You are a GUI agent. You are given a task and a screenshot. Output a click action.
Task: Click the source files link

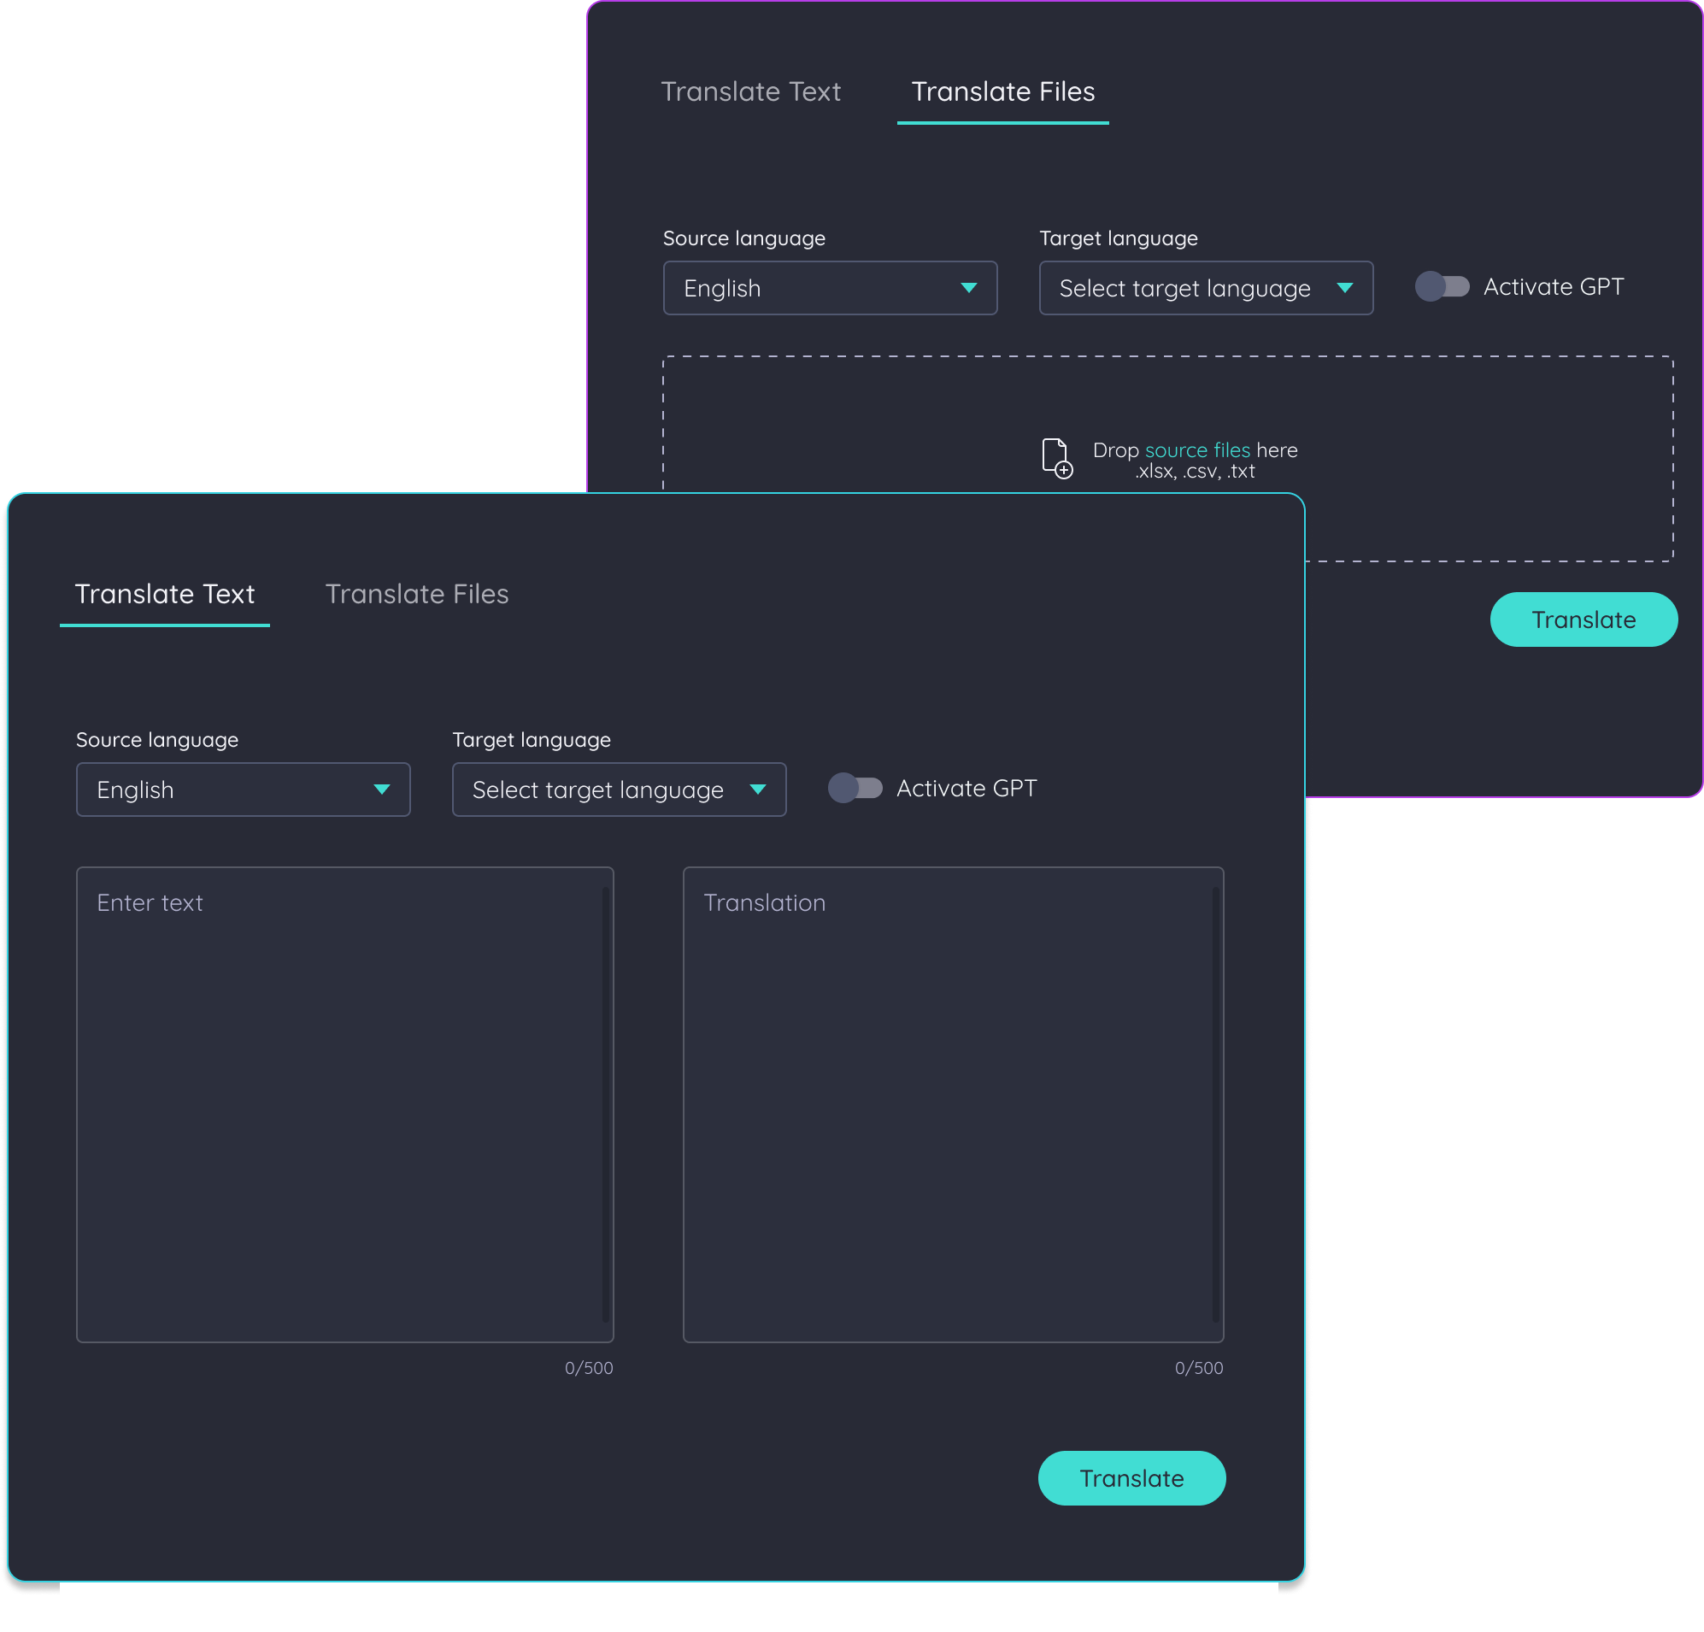pyautogui.click(x=1196, y=450)
